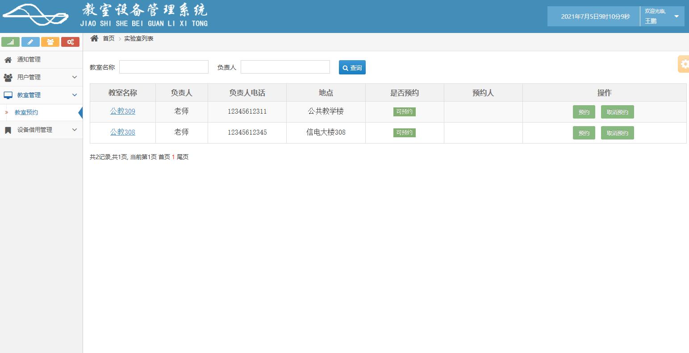The image size is (689, 353).
Task: Click the 可预约 status badge for 公教309
Action: 404,112
